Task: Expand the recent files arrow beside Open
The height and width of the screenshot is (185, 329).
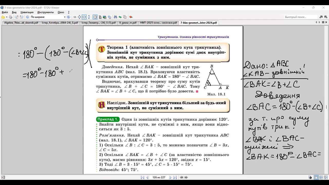Action: coord(6,17)
